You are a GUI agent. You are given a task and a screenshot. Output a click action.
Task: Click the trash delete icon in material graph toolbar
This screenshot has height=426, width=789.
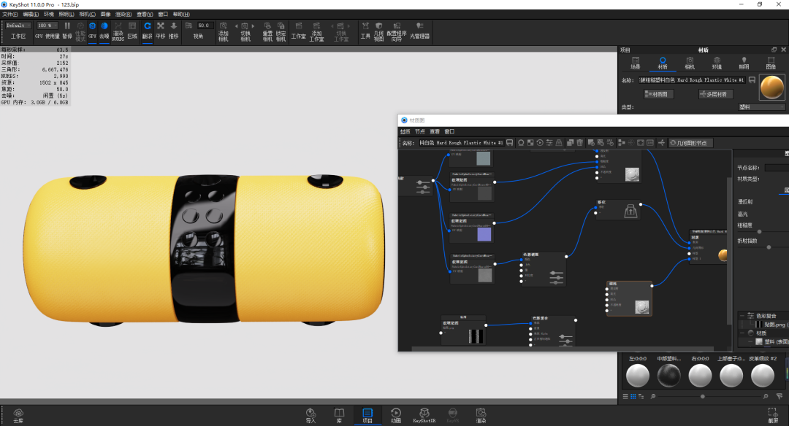pos(579,143)
